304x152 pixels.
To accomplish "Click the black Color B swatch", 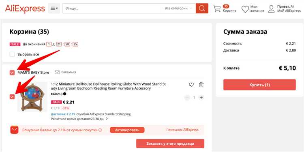I will [64, 94].
